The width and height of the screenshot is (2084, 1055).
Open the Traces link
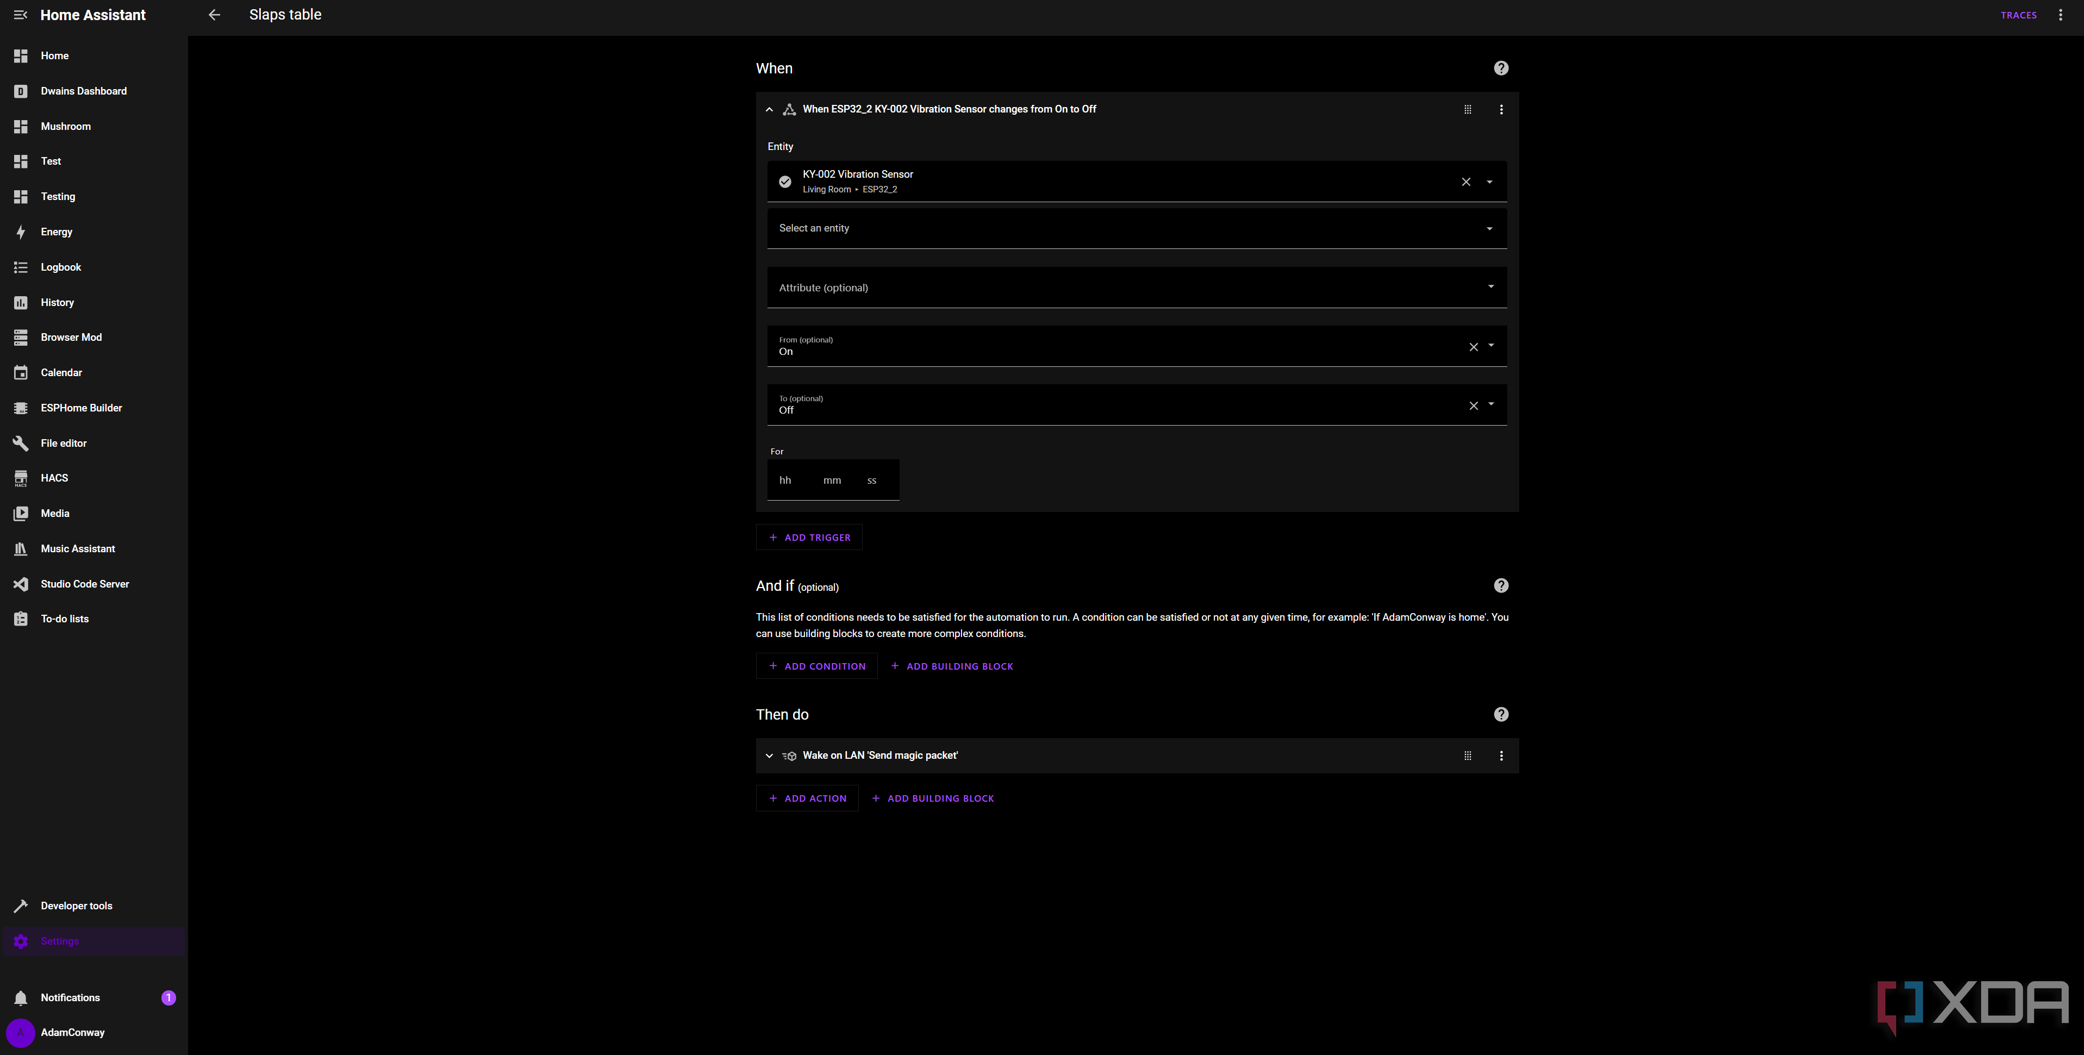tap(2018, 15)
